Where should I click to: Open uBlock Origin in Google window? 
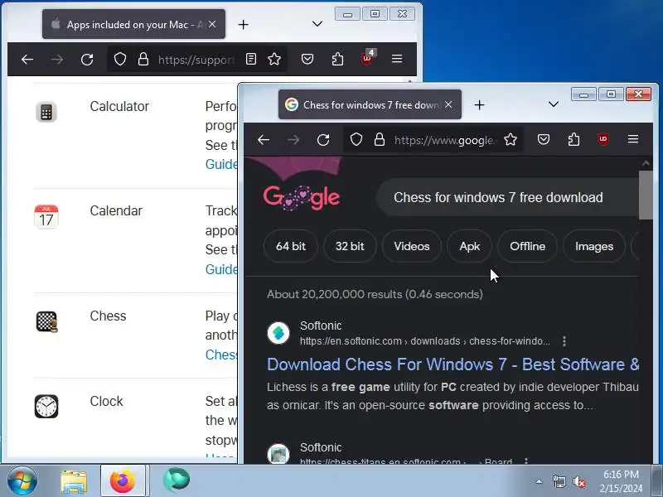[x=603, y=139]
